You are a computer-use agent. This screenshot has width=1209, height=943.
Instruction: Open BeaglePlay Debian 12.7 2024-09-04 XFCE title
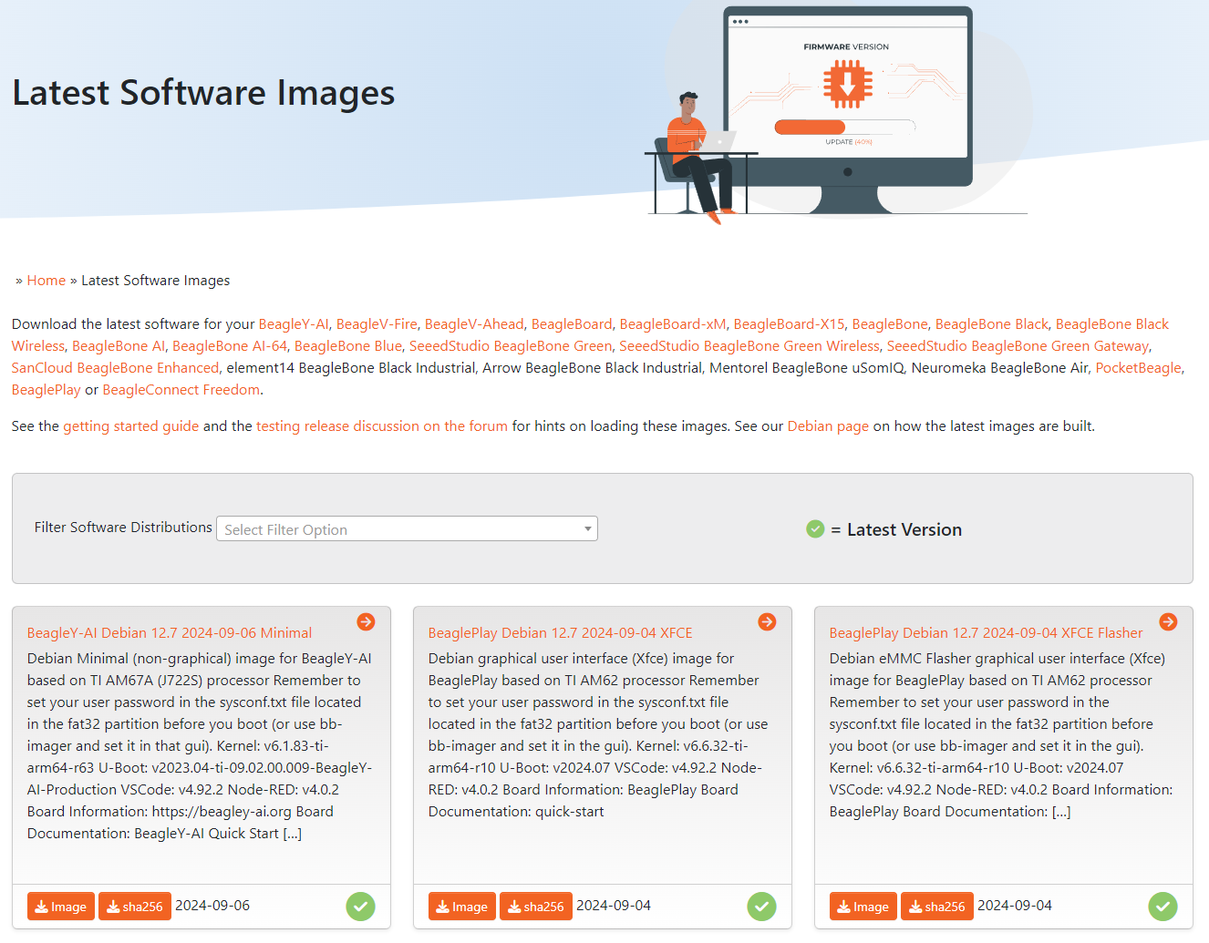pos(561,633)
